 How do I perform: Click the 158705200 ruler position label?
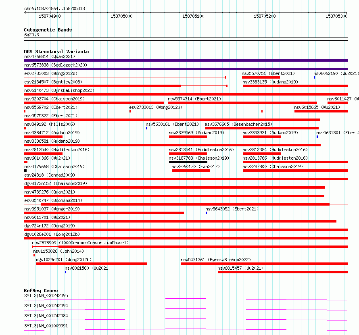point(265,16)
